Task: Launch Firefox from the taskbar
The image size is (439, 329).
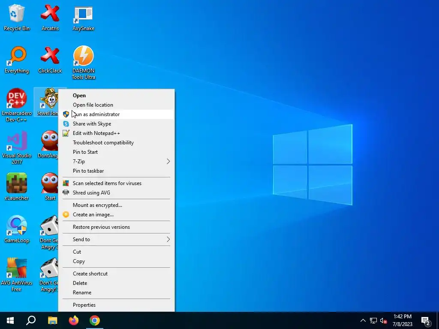Action: 74,320
